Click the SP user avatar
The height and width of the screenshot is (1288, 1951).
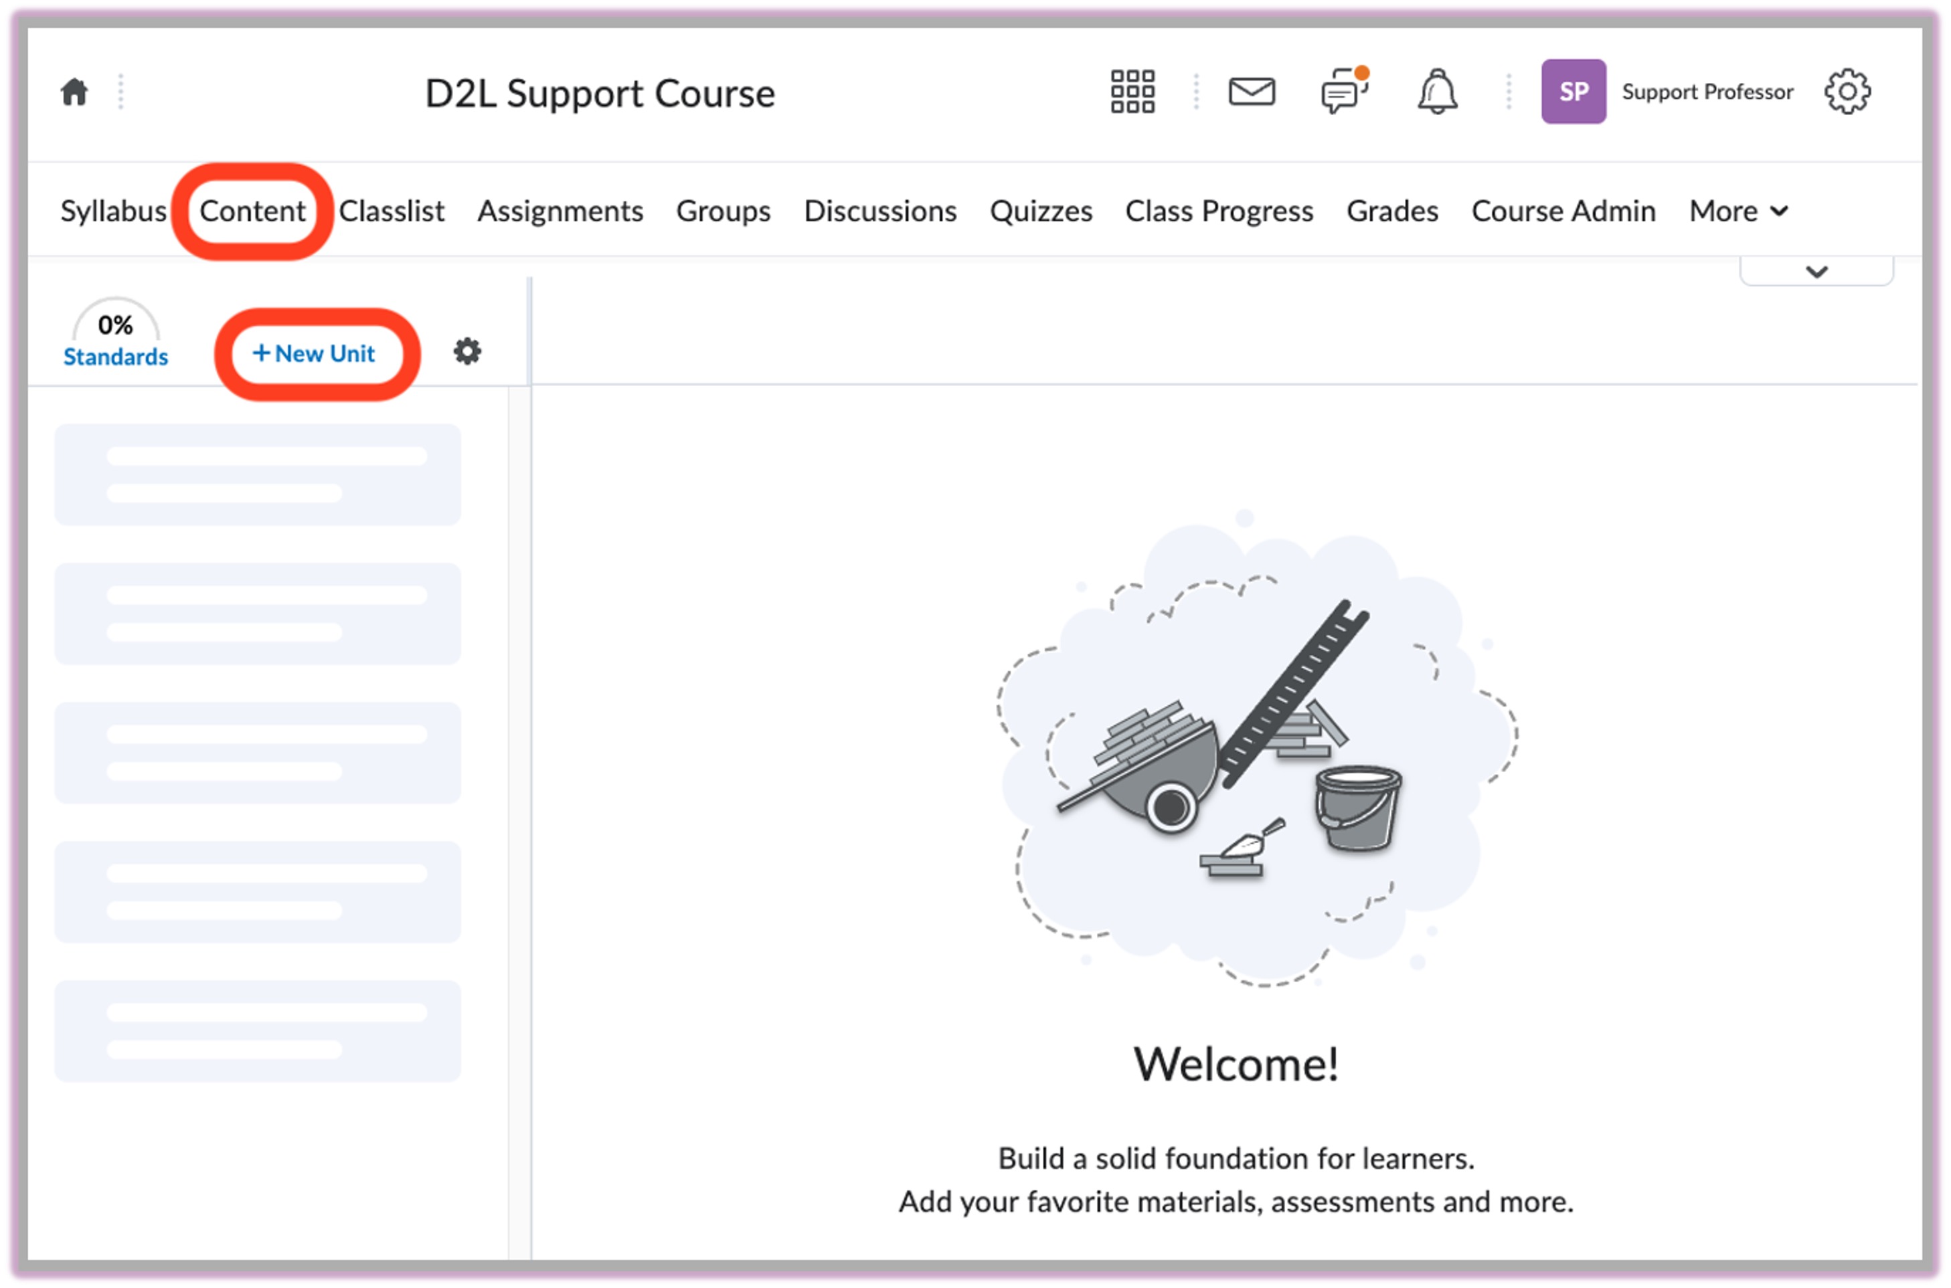[1574, 91]
